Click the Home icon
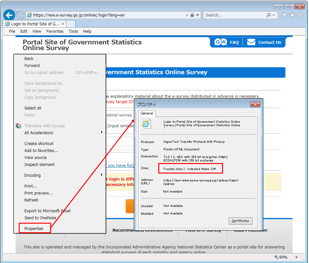 tap(284, 15)
